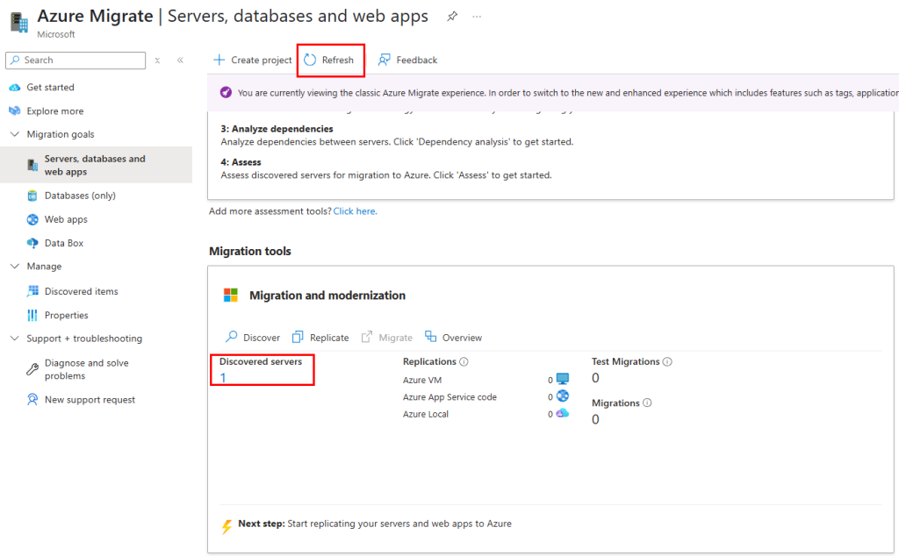Viewport: 899px width, 556px height.
Task: Click the Azure Local cloud icon
Action: click(563, 413)
